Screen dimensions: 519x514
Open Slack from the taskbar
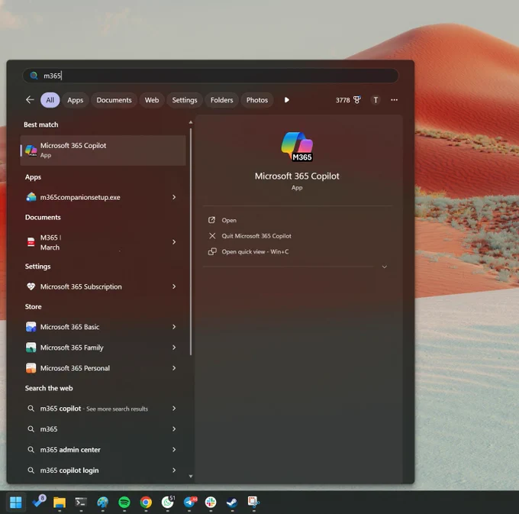click(x=211, y=503)
